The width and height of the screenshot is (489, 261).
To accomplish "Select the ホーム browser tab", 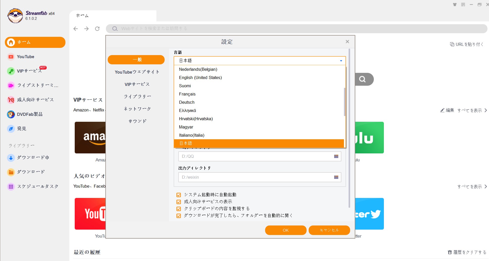I will [113, 16].
